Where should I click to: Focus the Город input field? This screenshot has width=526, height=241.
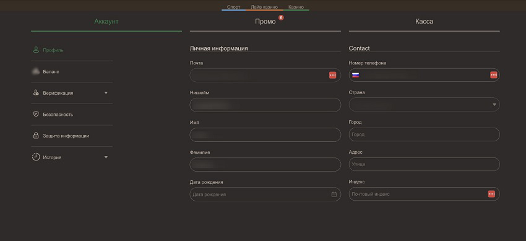[x=425, y=134]
